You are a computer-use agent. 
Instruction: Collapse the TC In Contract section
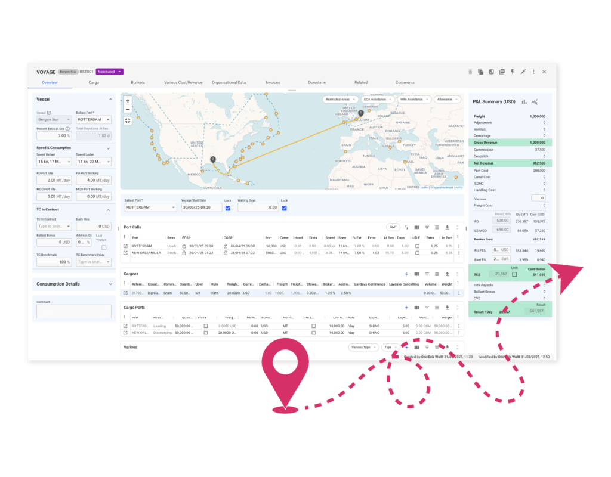(x=109, y=210)
